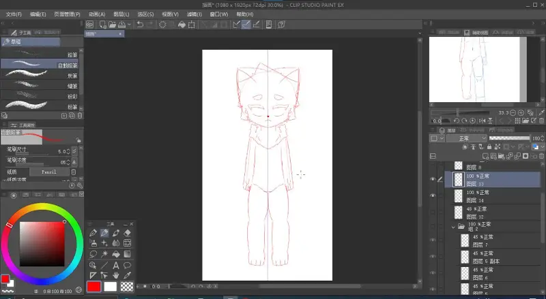The image size is (546, 299).
Task: Select the Eraser tool
Action: [127, 233]
